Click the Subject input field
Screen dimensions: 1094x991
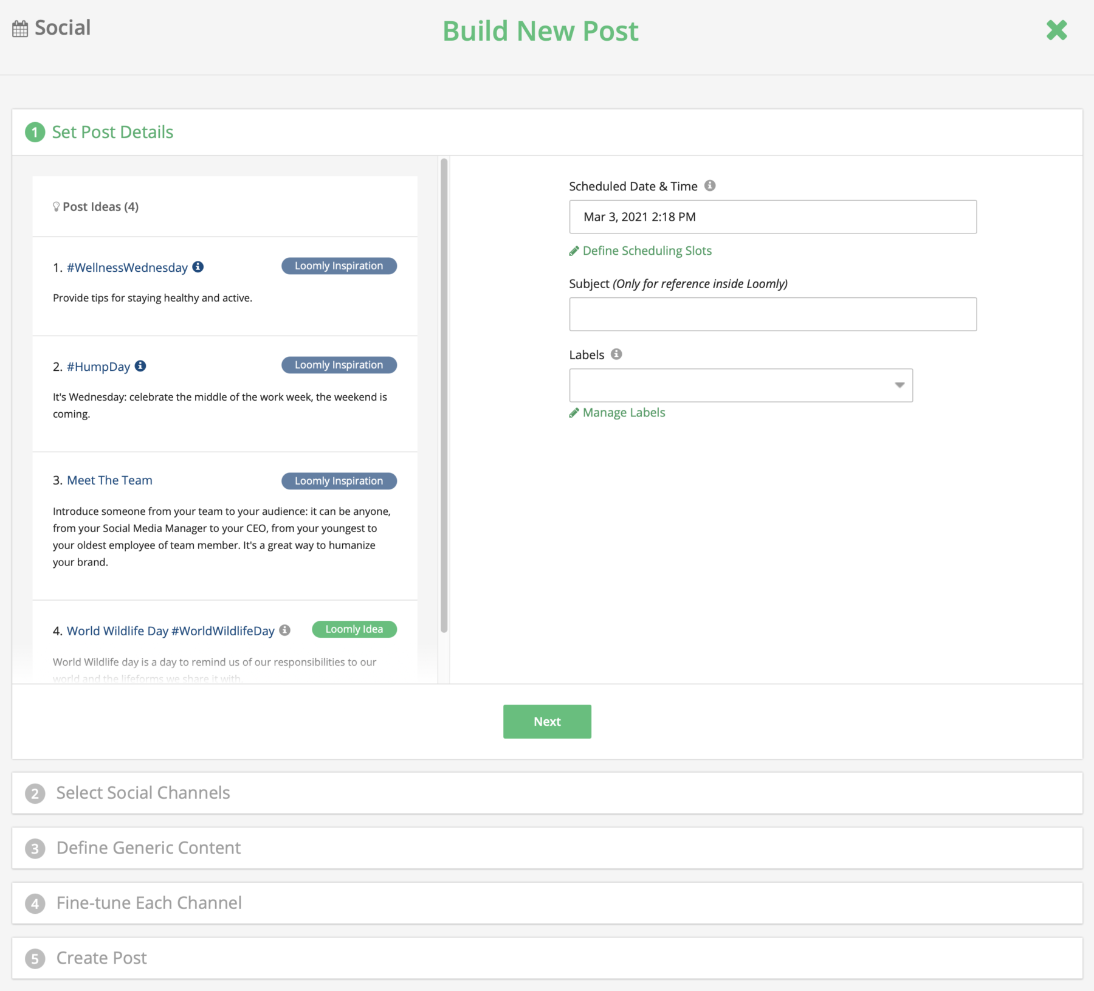pyautogui.click(x=772, y=314)
